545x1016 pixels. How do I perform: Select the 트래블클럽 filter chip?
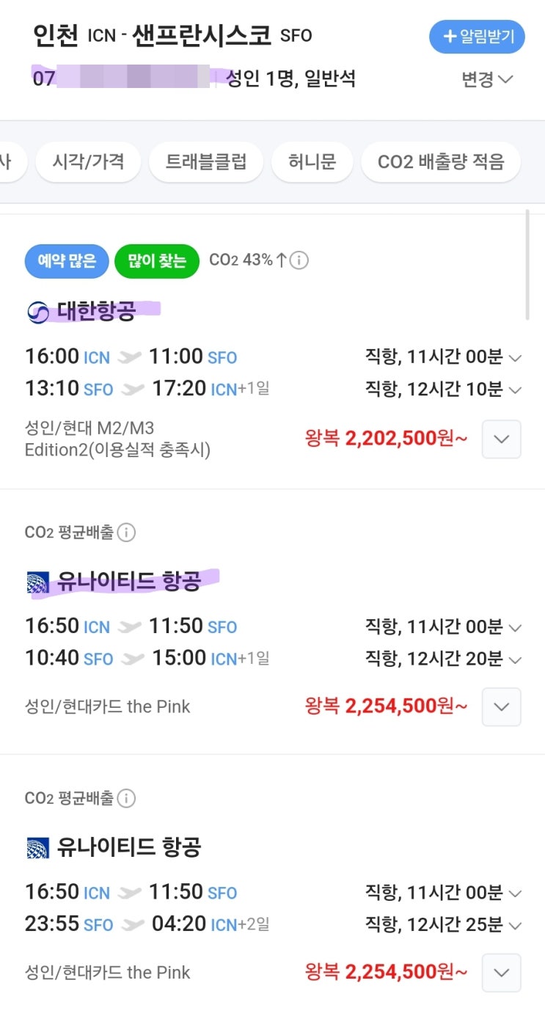coord(206,162)
